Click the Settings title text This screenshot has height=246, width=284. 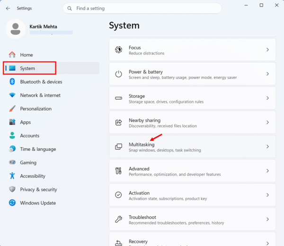pyautogui.click(x=24, y=9)
